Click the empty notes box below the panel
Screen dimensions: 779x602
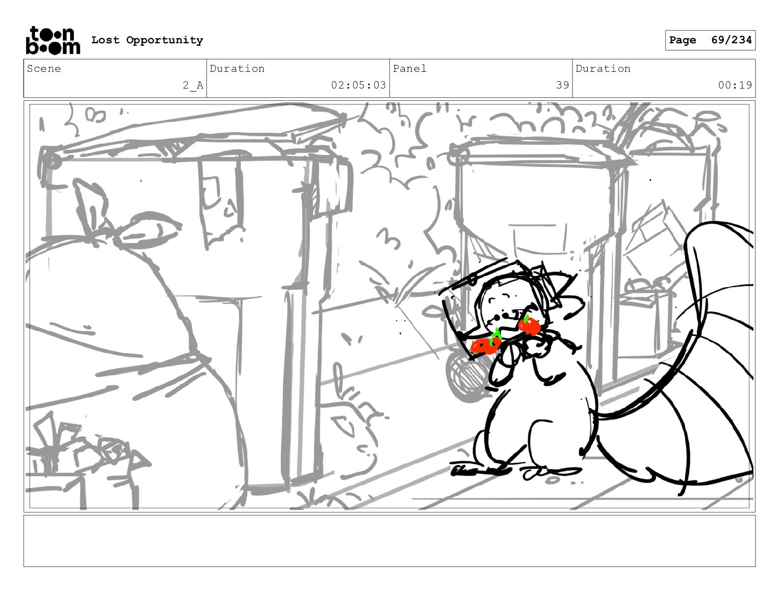pyautogui.click(x=389, y=541)
